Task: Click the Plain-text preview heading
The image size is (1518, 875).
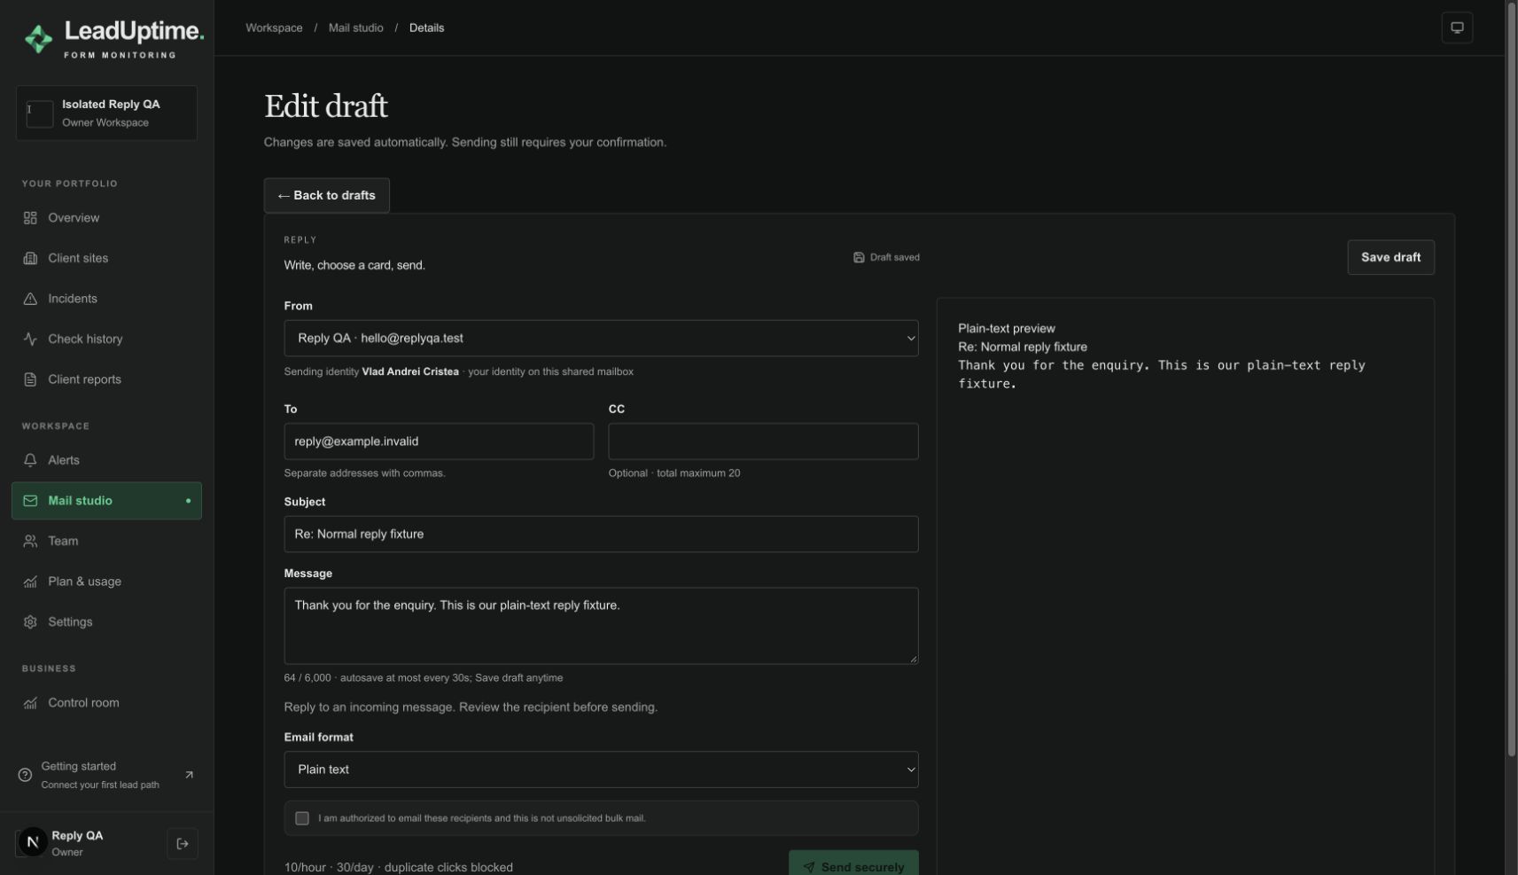Action: coord(1007,329)
